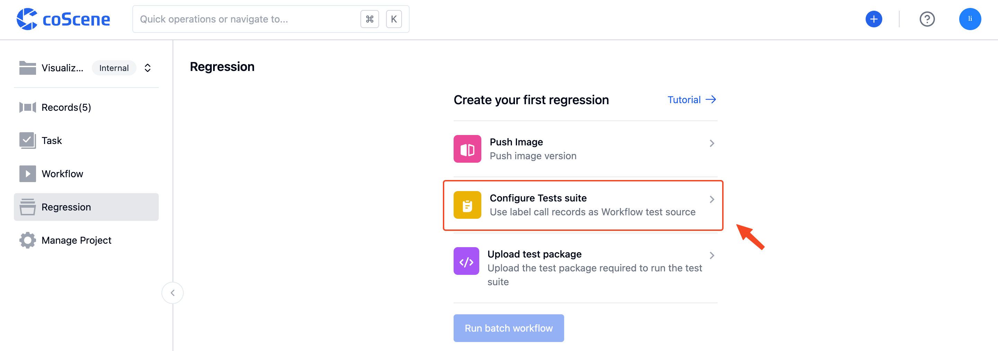998x351 pixels.
Task: Expand the Configure Tests suite chevron
Action: pos(712,200)
